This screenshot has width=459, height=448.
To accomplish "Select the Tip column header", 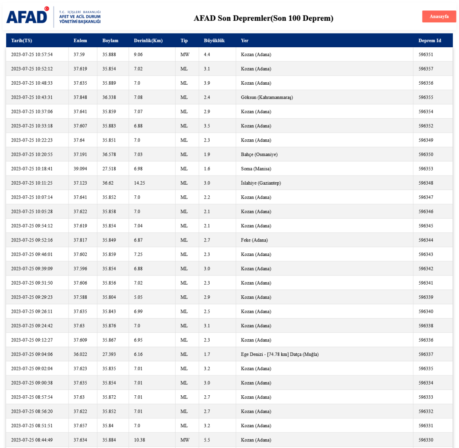I will (184, 41).
